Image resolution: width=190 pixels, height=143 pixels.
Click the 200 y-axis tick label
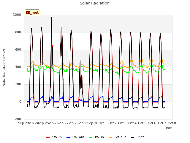coord(18,84)
